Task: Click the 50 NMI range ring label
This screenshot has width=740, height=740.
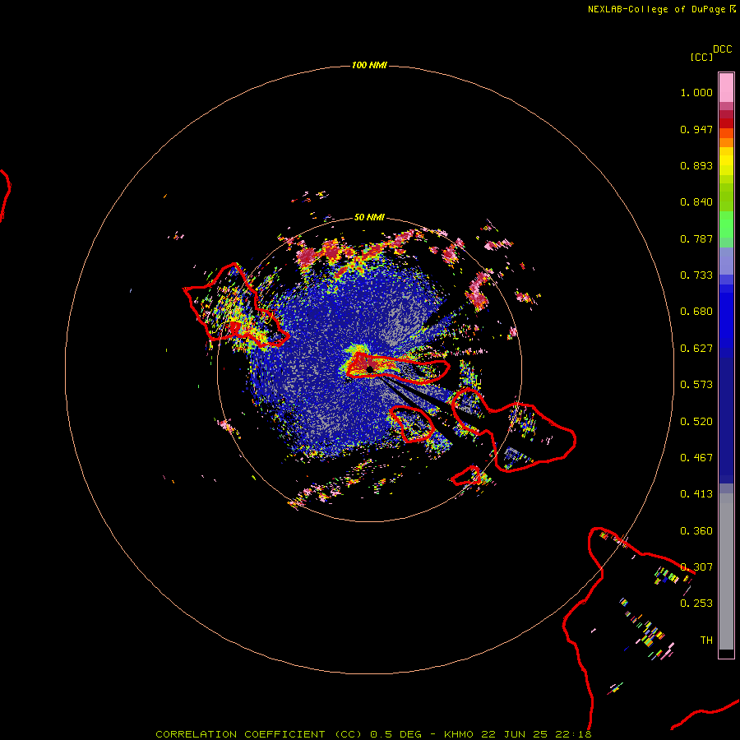Action: (369, 217)
